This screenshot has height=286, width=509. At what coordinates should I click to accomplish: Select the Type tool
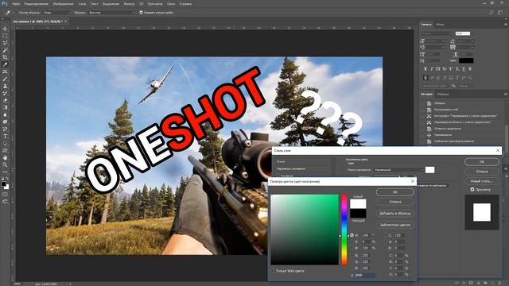(5, 136)
